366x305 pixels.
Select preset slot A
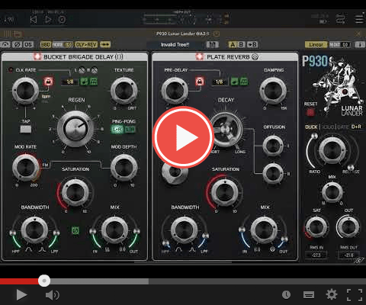tap(233, 45)
